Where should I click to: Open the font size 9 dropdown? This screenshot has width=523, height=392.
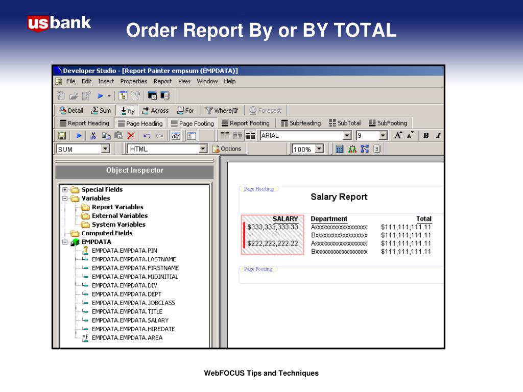tap(383, 135)
